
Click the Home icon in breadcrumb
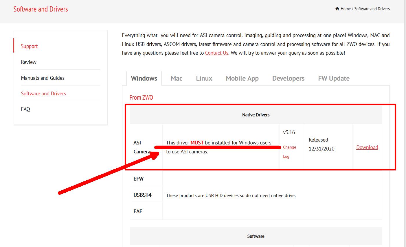pos(337,9)
